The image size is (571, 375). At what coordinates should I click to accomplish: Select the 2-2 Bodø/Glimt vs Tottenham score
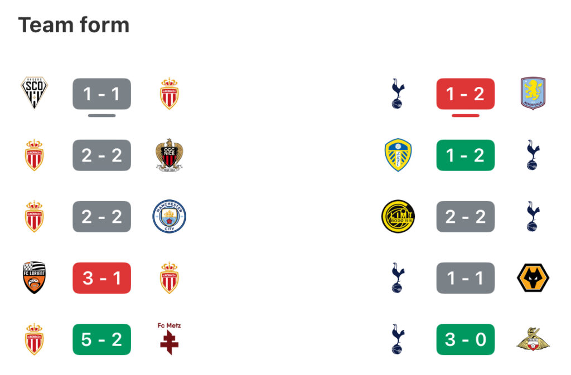pyautogui.click(x=465, y=216)
